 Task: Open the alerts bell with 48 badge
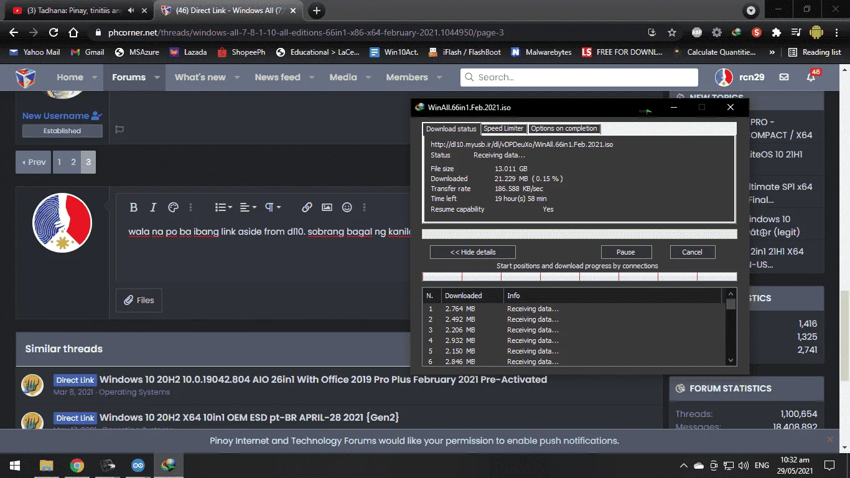(811, 77)
